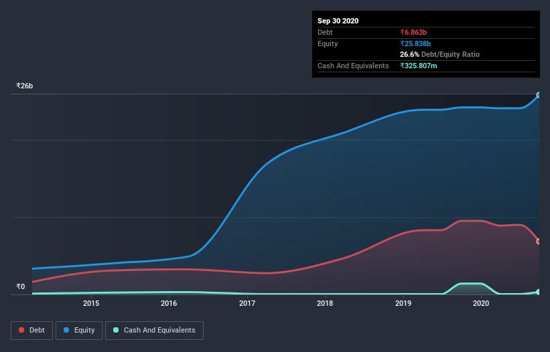Toggle Cash And Equivalents legend button
Screen dimensions: 550x352
154,331
